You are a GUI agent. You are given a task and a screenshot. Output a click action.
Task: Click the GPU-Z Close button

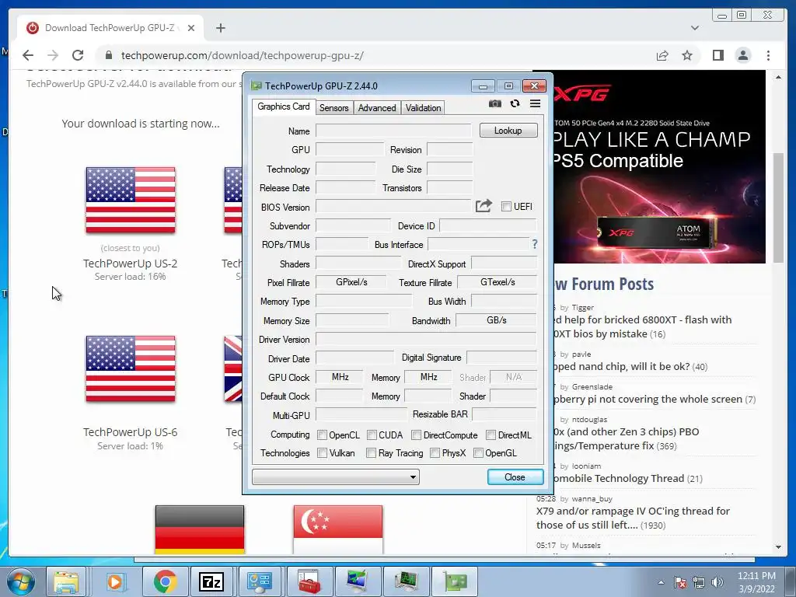coord(515,477)
